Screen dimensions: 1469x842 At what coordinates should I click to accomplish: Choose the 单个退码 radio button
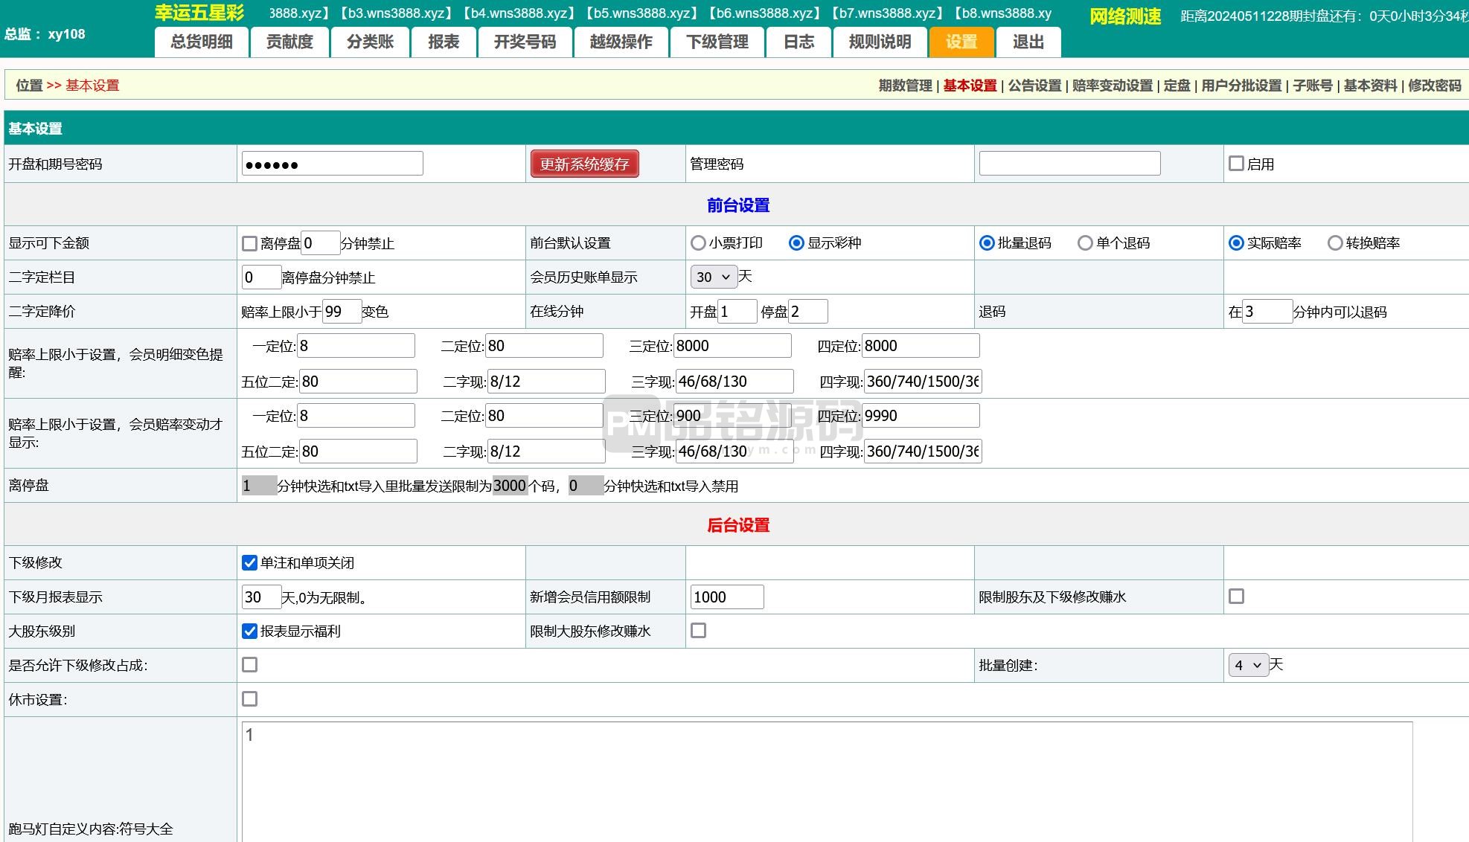[1085, 243]
